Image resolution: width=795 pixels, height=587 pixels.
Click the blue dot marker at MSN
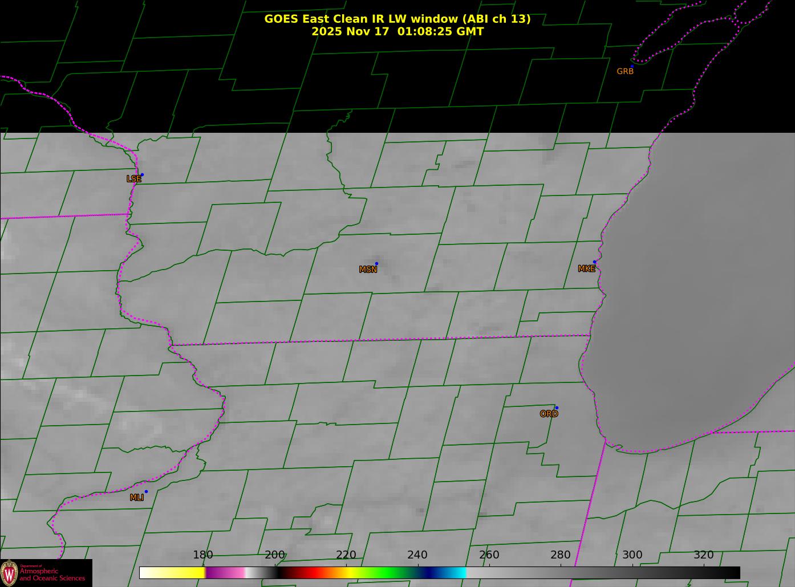tap(376, 263)
